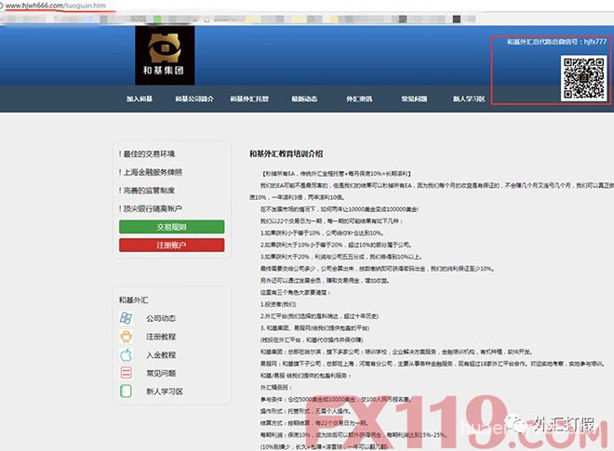Viewport: 614px width, 451px height.
Task: Click the green notebook 新人学习区 icon
Action: [x=126, y=391]
